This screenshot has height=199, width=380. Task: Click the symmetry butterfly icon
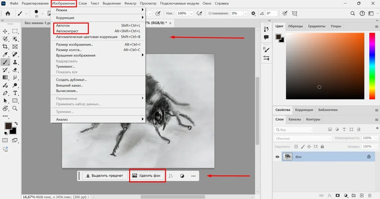point(294,13)
